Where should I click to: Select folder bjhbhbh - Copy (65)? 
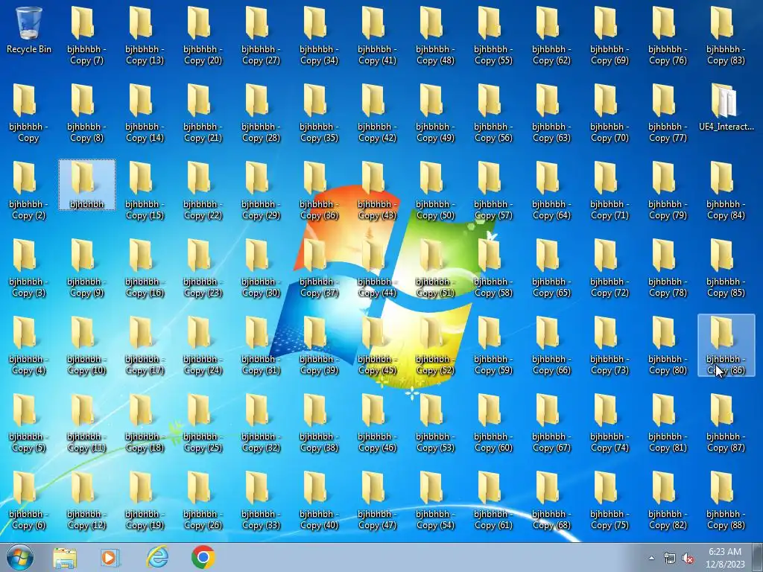pos(551,268)
